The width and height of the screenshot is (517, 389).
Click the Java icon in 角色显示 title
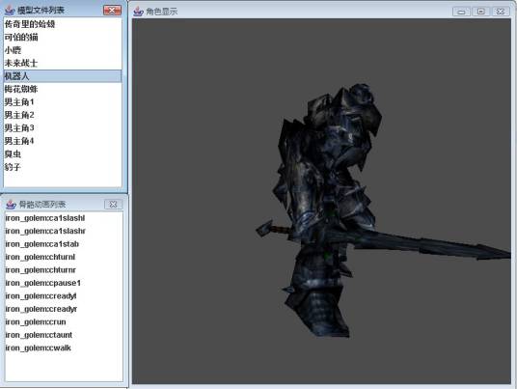[138, 12]
